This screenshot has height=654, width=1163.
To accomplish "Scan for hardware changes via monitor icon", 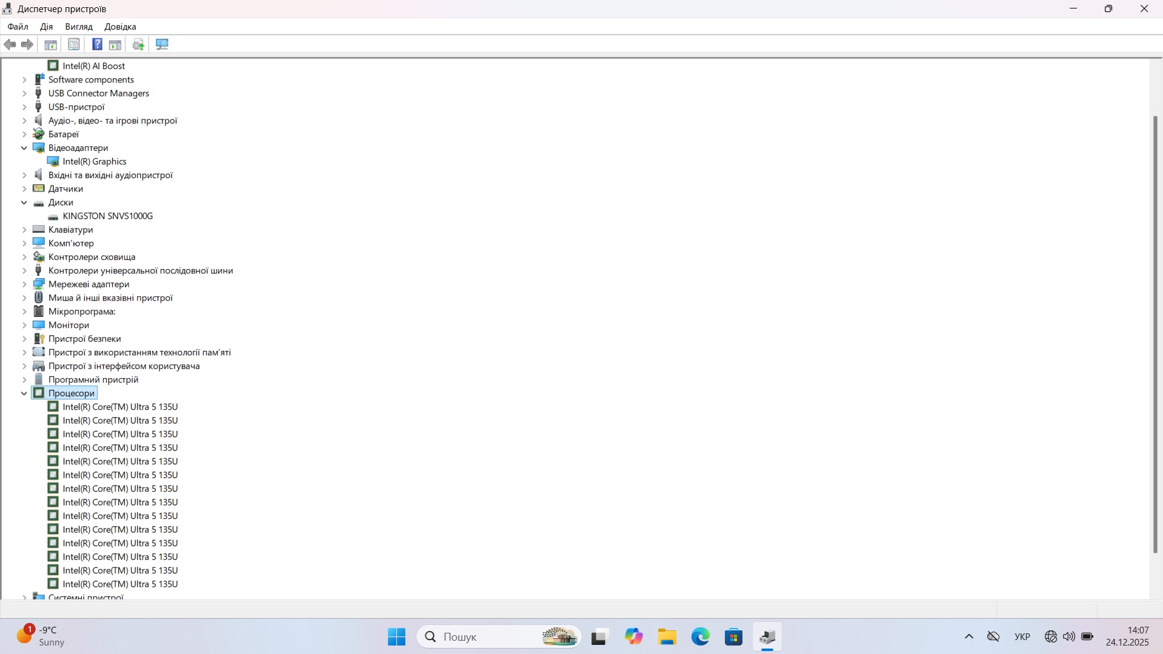I will click(x=162, y=44).
